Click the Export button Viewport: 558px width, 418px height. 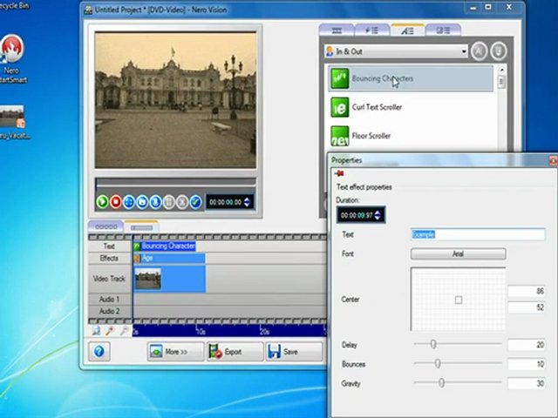coord(235,352)
